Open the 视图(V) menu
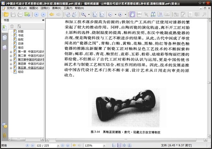212x149 pixels. (34, 8)
